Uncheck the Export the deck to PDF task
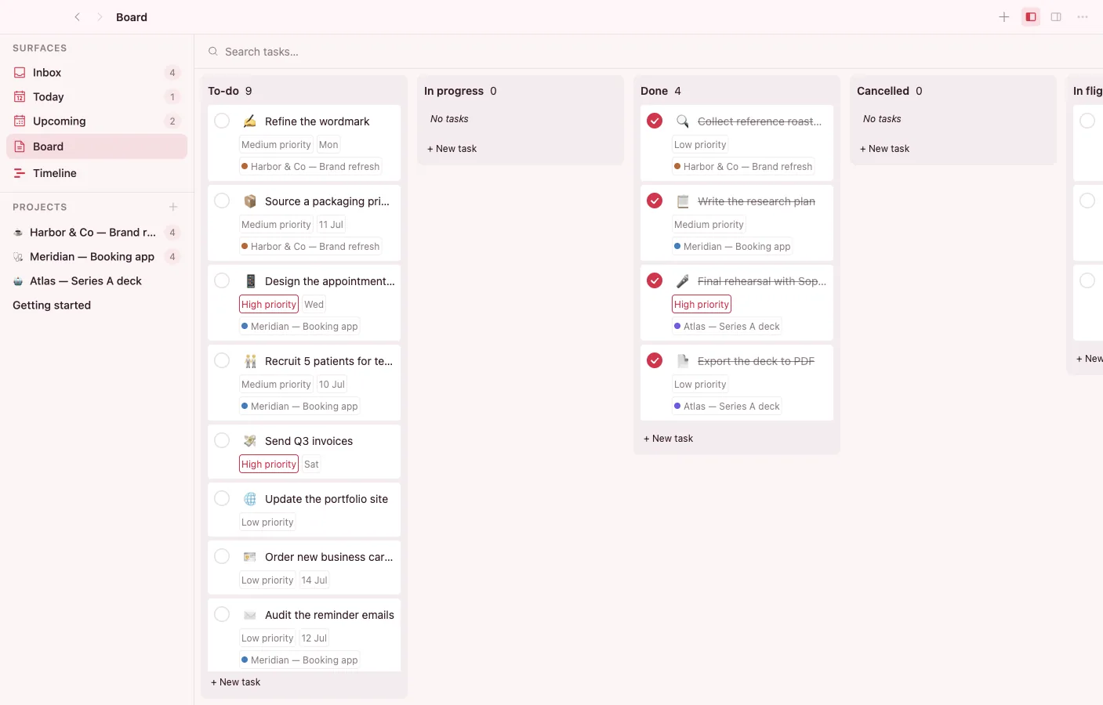The image size is (1103, 705). point(655,360)
